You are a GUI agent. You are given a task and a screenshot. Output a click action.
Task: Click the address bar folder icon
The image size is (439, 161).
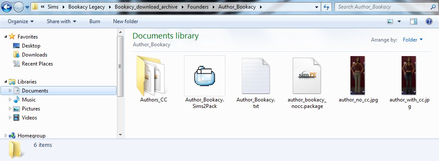click(x=35, y=7)
